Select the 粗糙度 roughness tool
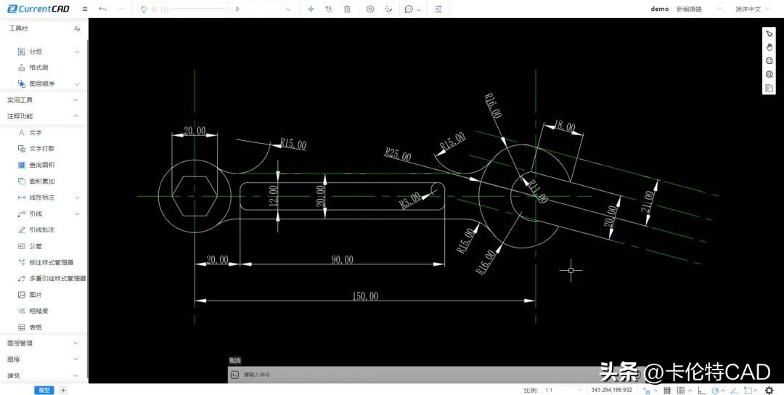784x395 pixels. click(x=38, y=311)
